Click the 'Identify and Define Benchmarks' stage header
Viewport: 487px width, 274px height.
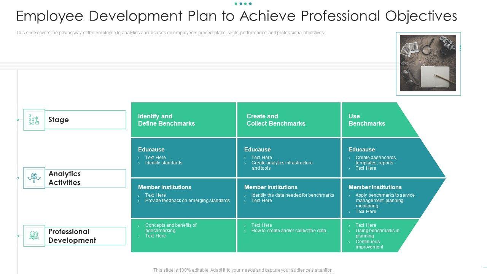(167, 120)
